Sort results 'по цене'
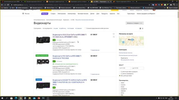179x100 pixels. coord(56,28)
